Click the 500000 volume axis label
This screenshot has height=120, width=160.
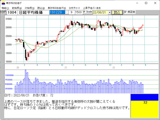coord(9,84)
